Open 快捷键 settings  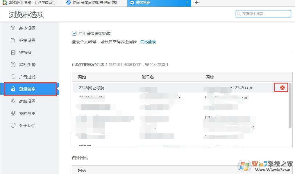click(x=30, y=52)
